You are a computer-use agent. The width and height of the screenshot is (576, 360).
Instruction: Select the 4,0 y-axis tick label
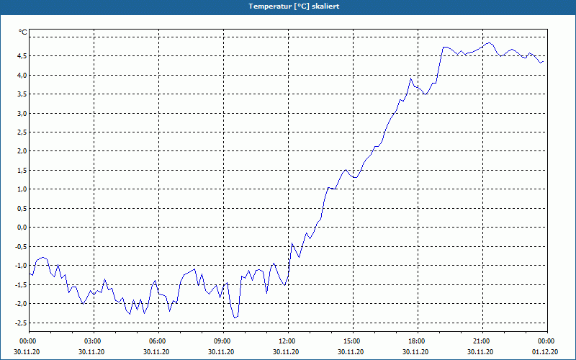(22, 75)
